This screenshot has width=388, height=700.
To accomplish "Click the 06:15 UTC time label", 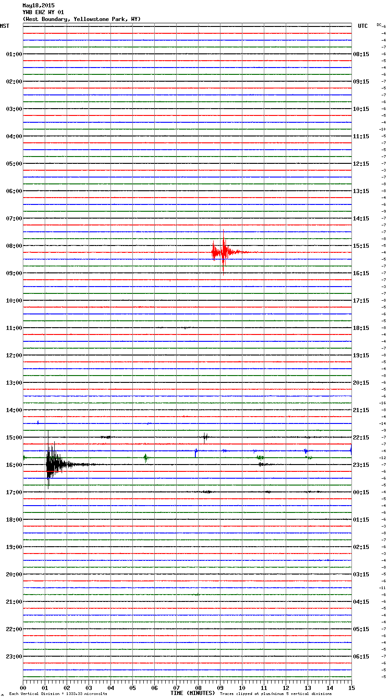I will pyautogui.click(x=361, y=657).
